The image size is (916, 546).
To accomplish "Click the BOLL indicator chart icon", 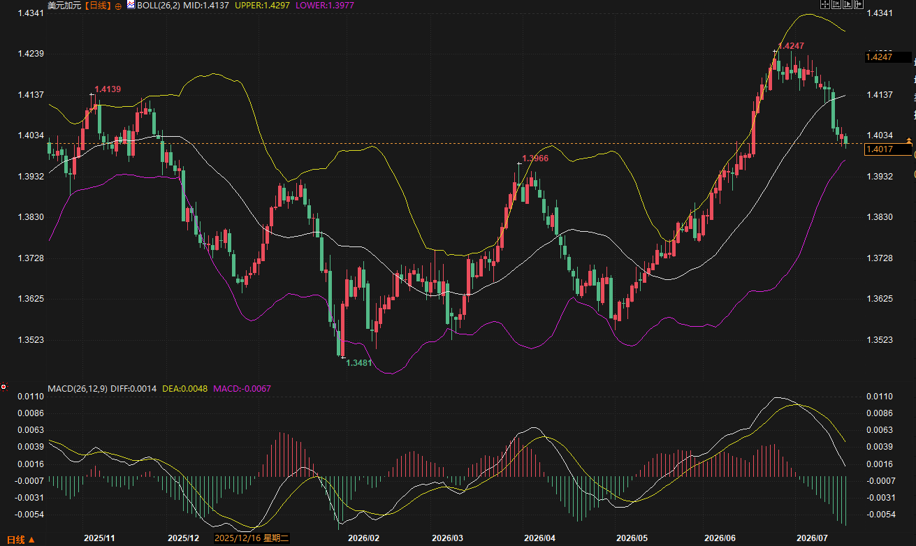I will pyautogui.click(x=131, y=5).
